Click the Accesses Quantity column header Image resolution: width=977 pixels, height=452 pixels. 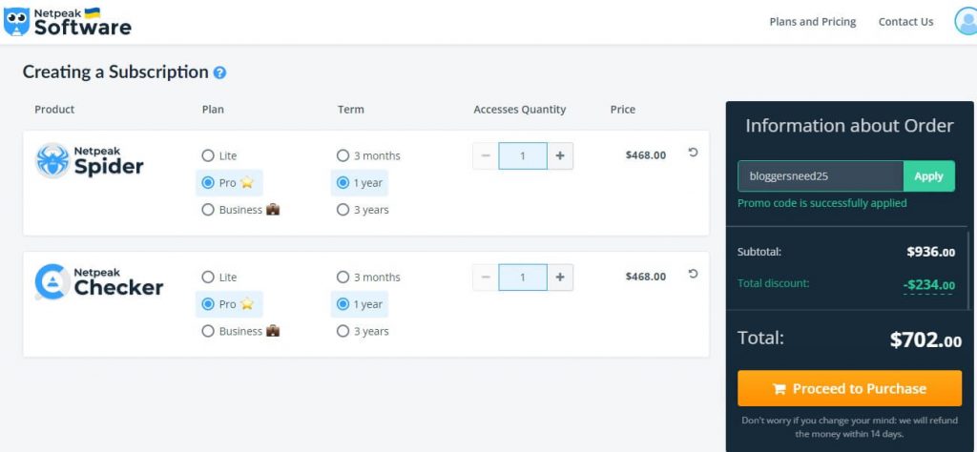[520, 110]
